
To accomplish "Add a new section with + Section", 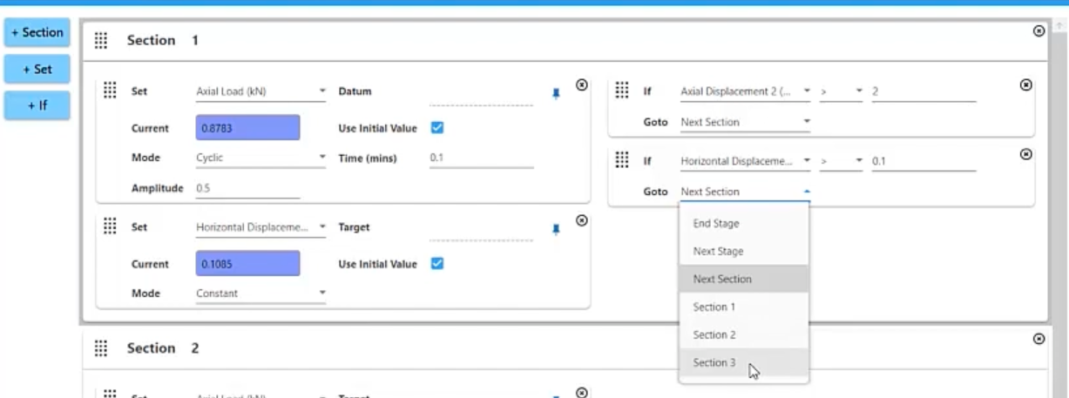I will pos(37,33).
